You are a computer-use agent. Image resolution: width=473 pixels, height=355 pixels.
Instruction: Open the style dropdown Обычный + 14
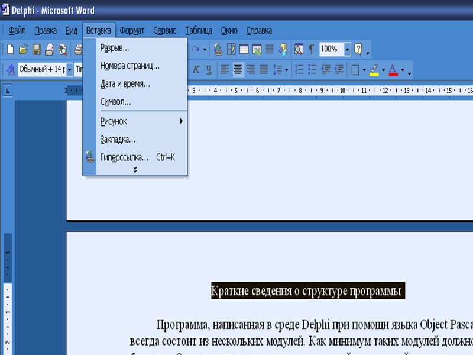pos(69,69)
